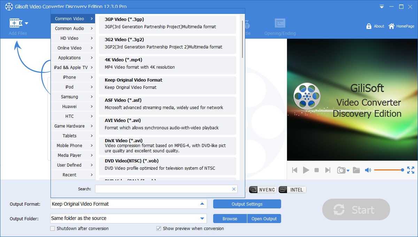Image resolution: width=418 pixels, height=237 pixels.
Task: Select the Tablets category
Action: pyautogui.click(x=73, y=136)
